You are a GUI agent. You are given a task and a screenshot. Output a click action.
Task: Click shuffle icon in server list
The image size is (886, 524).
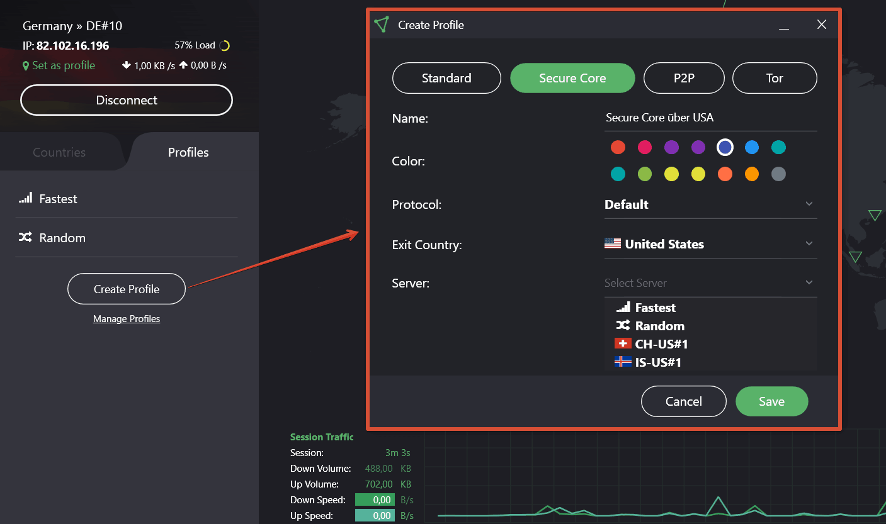pos(623,325)
